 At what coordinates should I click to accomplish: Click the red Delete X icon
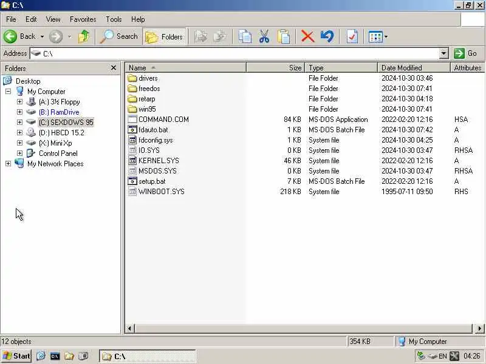[x=307, y=36]
